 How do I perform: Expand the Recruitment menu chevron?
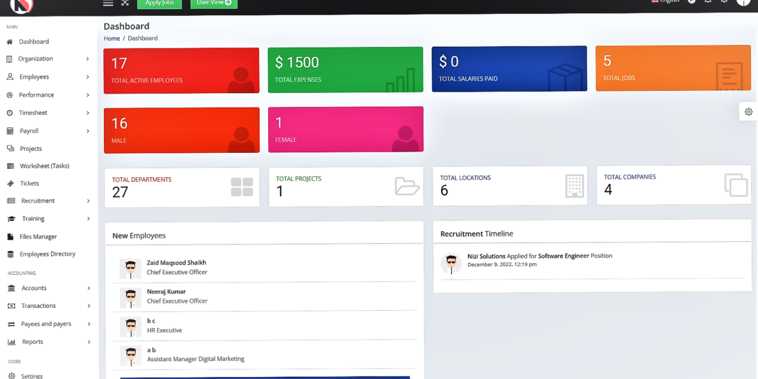click(x=88, y=201)
